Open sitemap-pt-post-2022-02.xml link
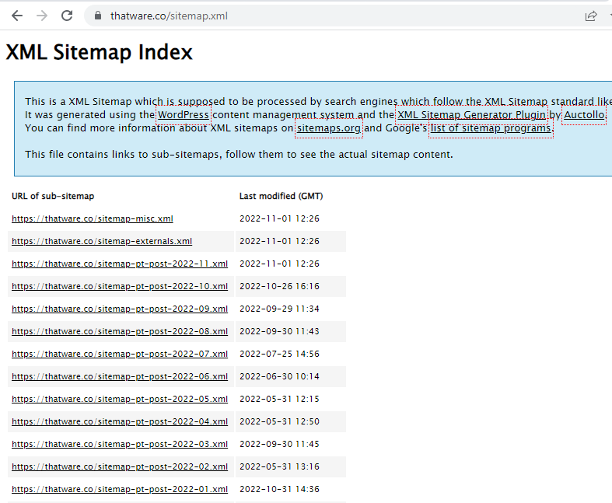 click(120, 466)
